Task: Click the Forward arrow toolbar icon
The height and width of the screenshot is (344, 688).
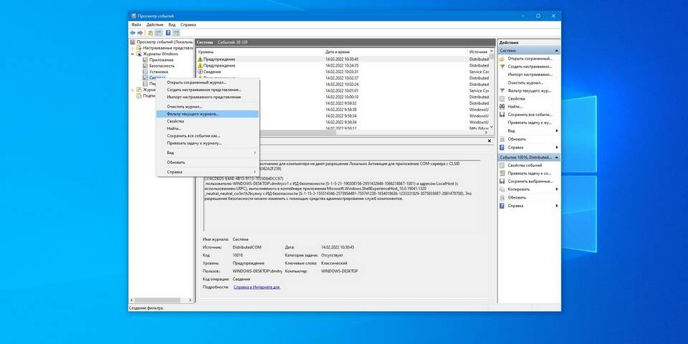Action: click(140, 33)
